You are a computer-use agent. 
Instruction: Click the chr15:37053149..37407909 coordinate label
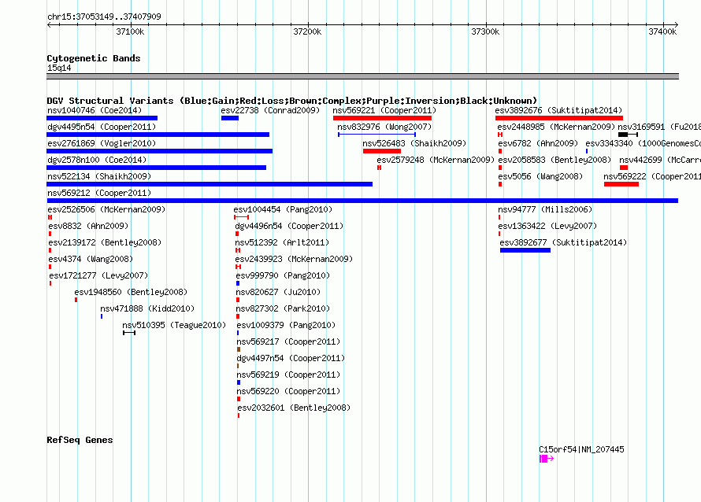tap(104, 17)
